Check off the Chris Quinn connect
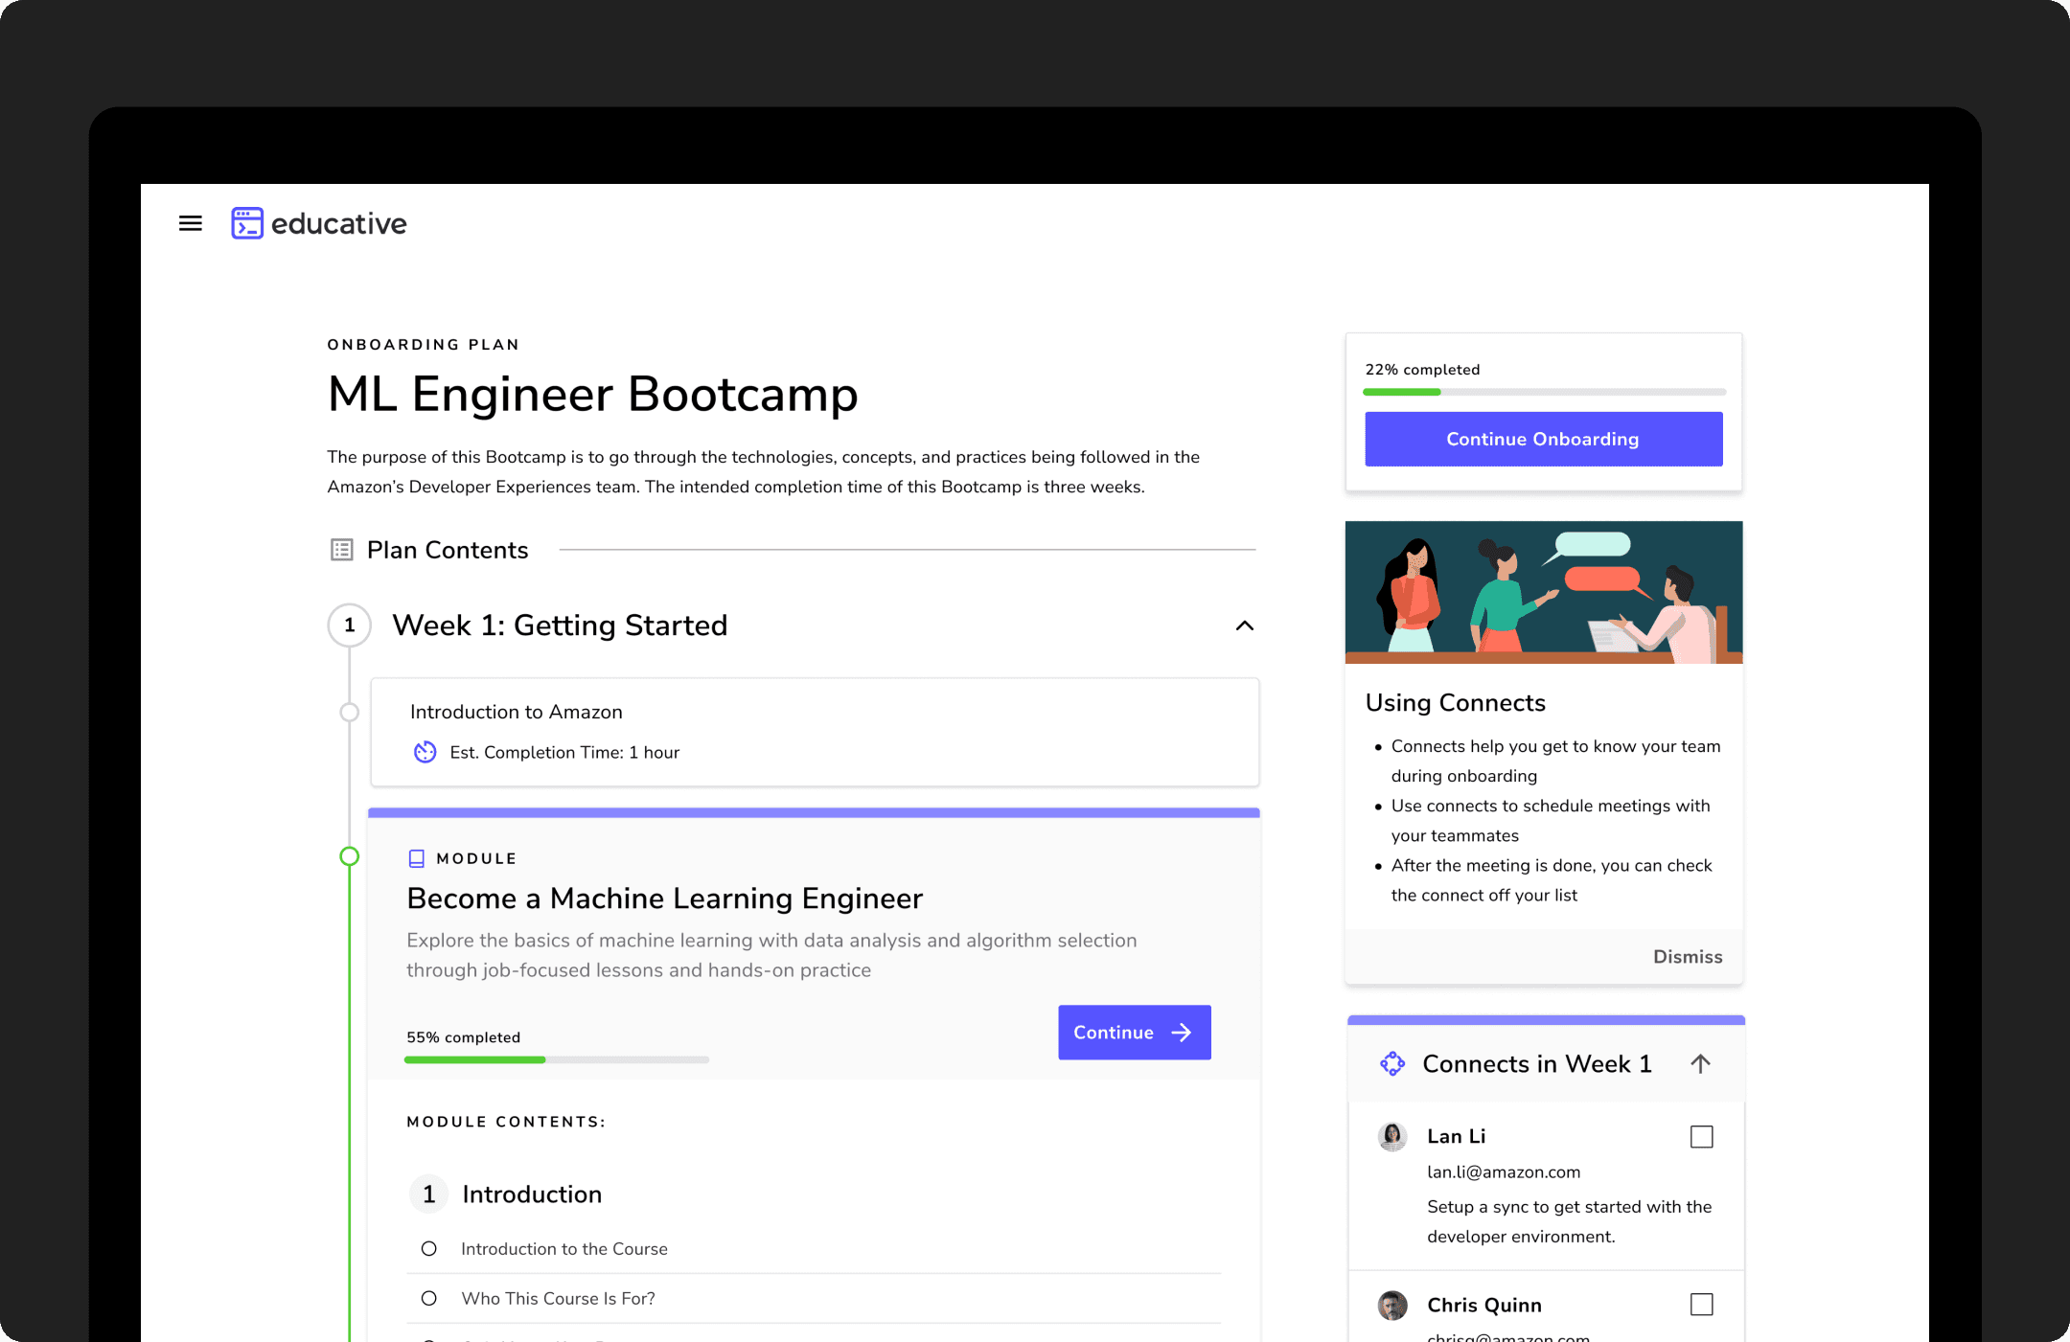 [1701, 1305]
